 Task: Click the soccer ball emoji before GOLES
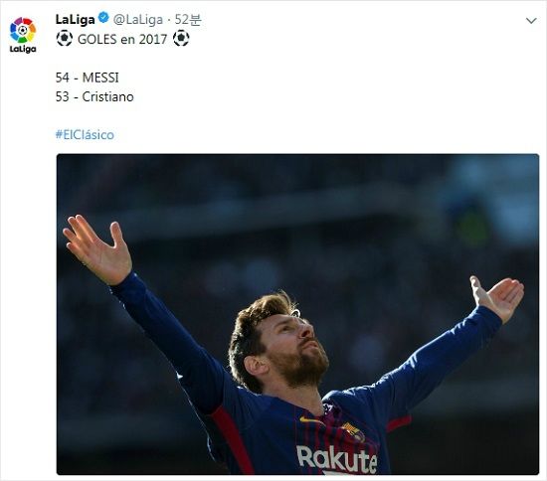pyautogui.click(x=65, y=39)
